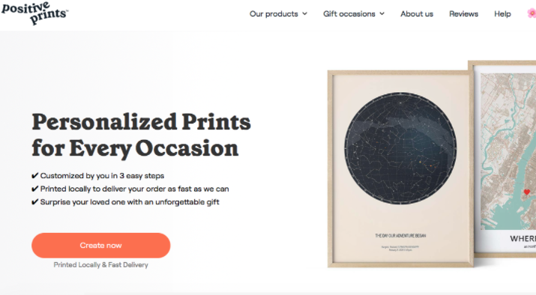The width and height of the screenshot is (536, 295).
Task: Click the checkmark beside Printed locally line
Action: [34, 189]
